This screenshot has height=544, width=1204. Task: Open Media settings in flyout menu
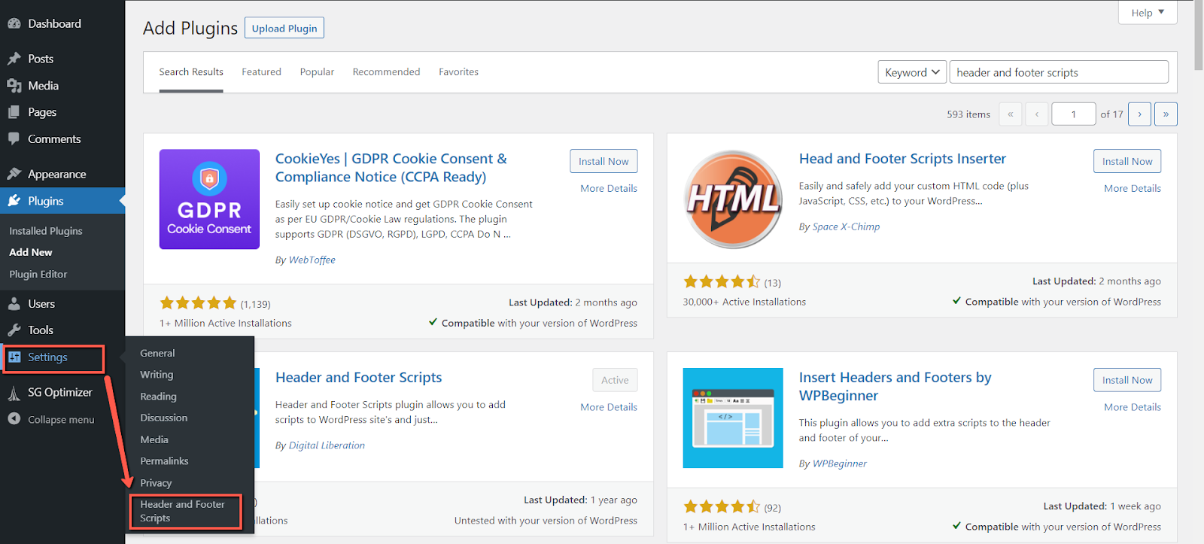click(154, 439)
